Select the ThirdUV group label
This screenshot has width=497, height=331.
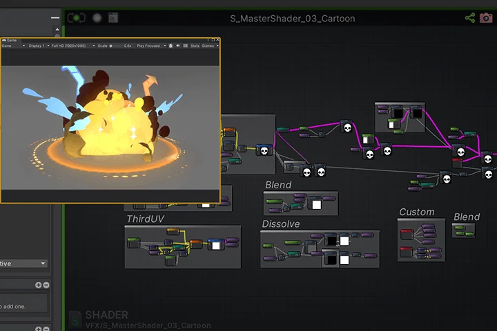point(145,219)
